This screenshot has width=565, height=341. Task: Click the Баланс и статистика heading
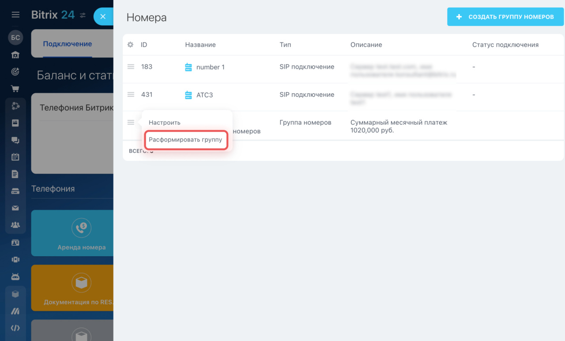pos(75,75)
